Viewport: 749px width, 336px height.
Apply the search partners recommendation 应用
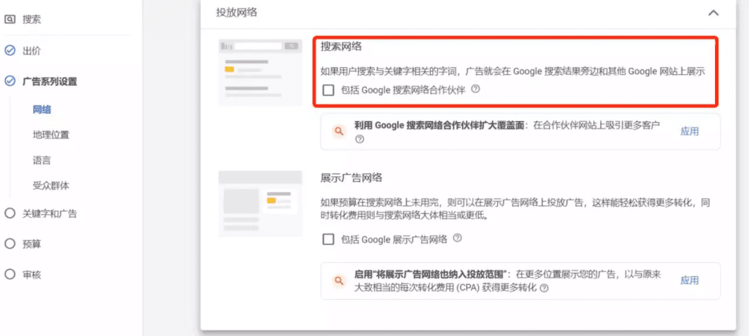tap(689, 131)
